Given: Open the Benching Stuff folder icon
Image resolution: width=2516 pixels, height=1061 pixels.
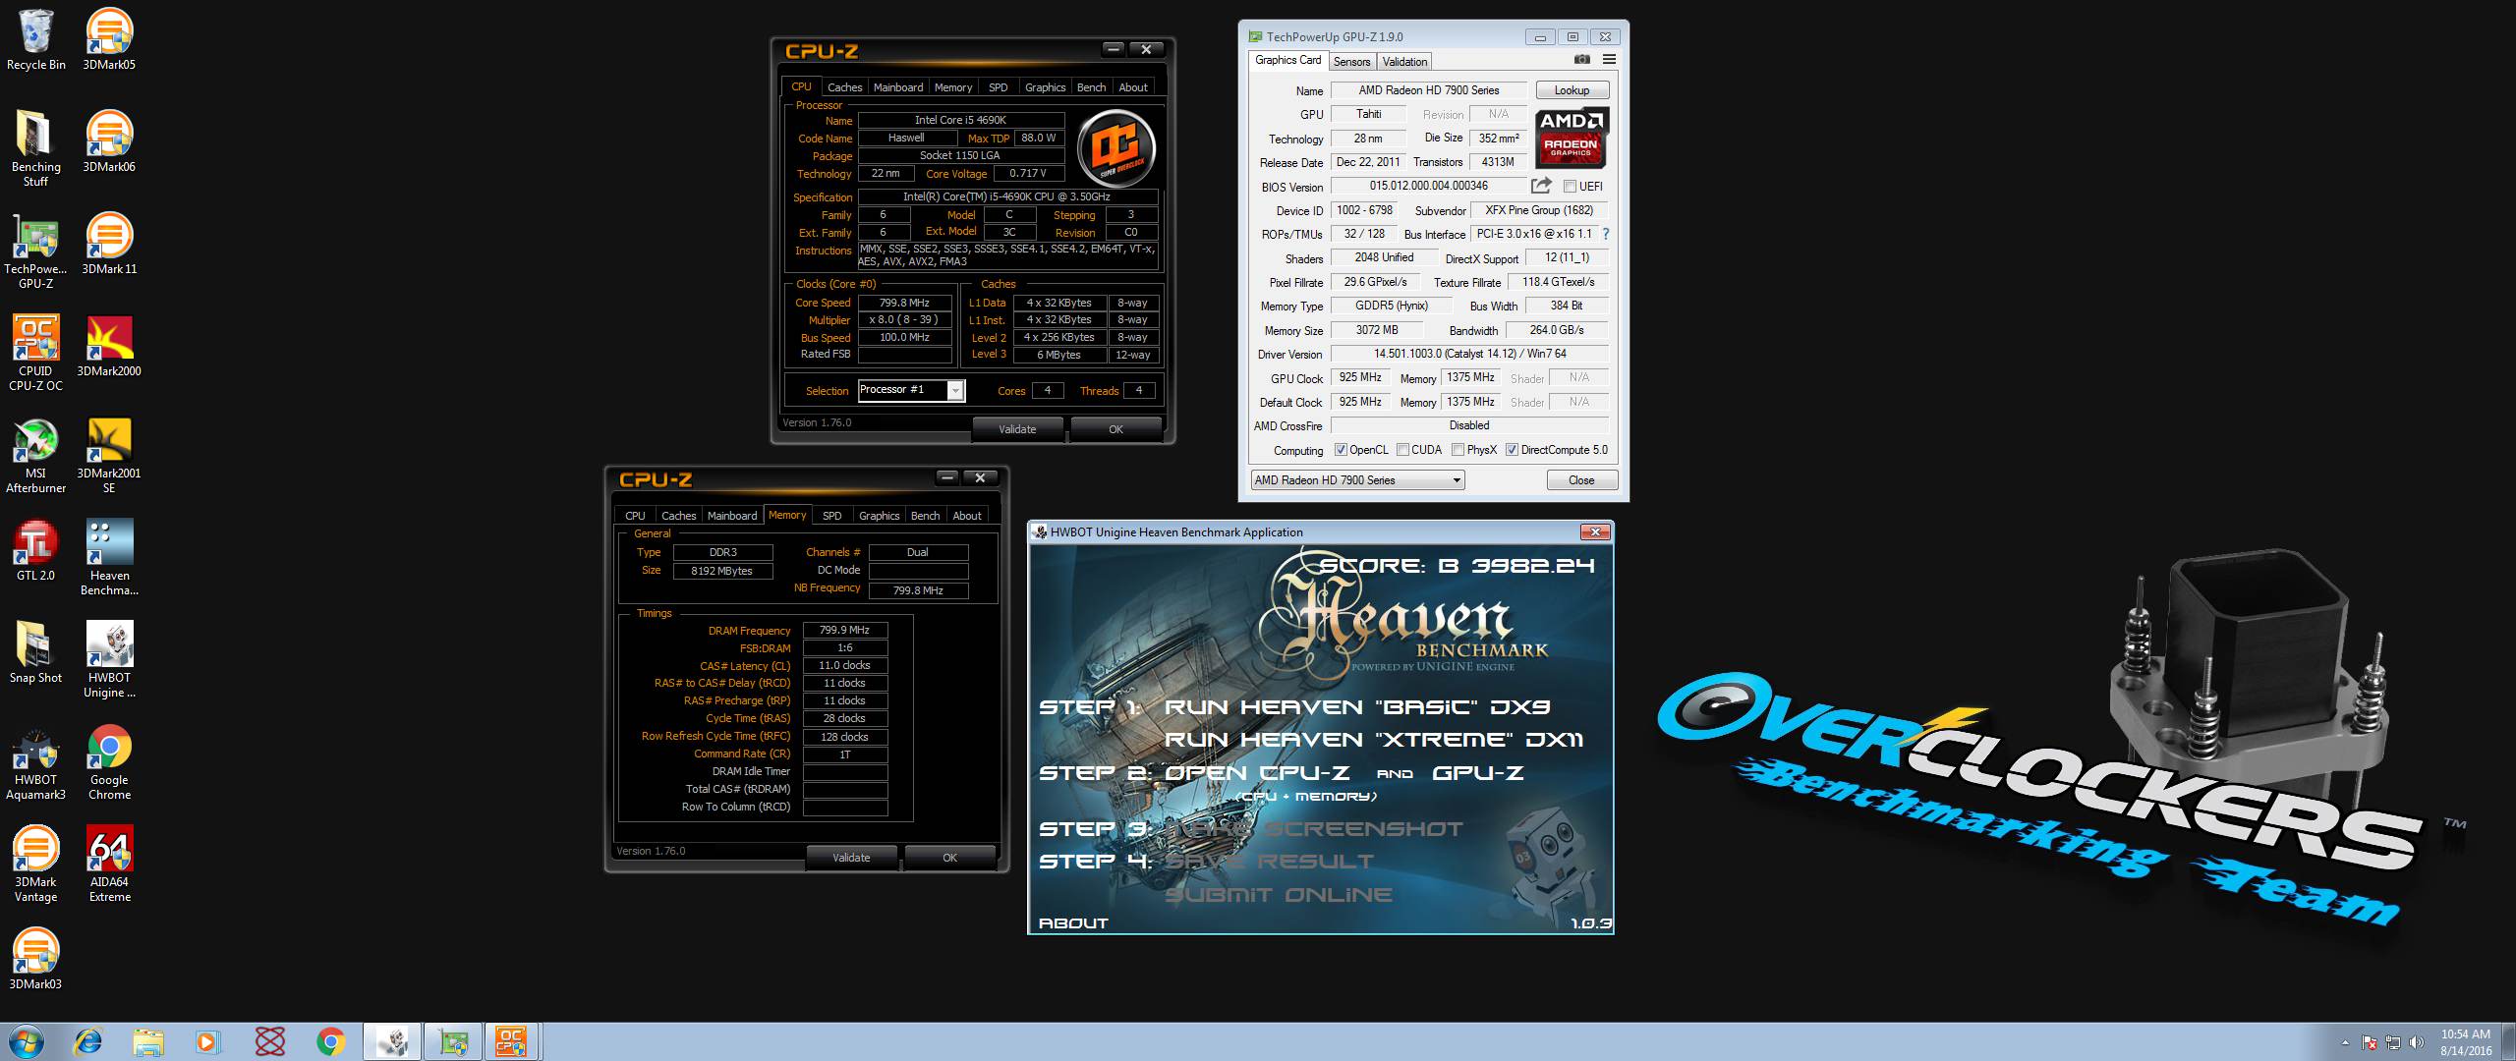Looking at the screenshot, I should pos(35,149).
